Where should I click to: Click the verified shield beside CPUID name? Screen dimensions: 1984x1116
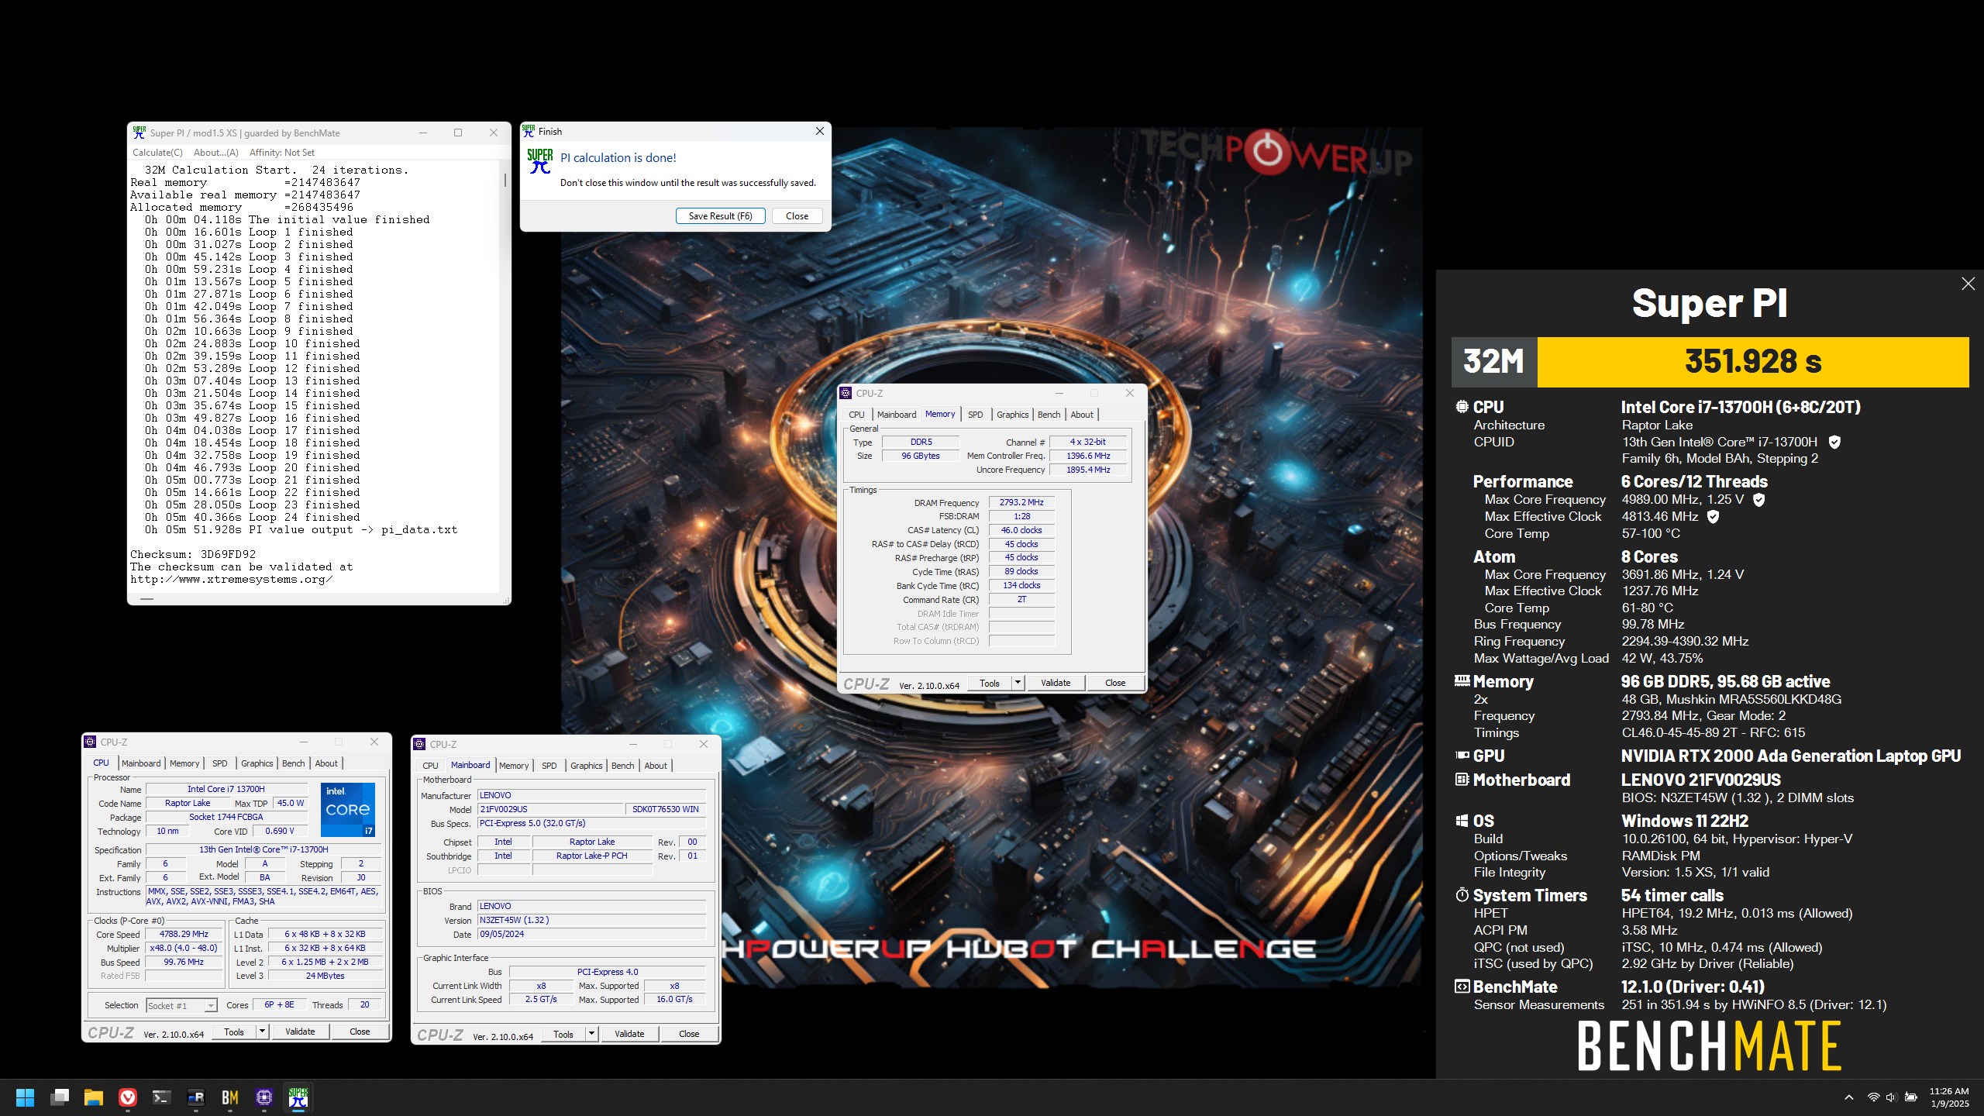[1834, 443]
